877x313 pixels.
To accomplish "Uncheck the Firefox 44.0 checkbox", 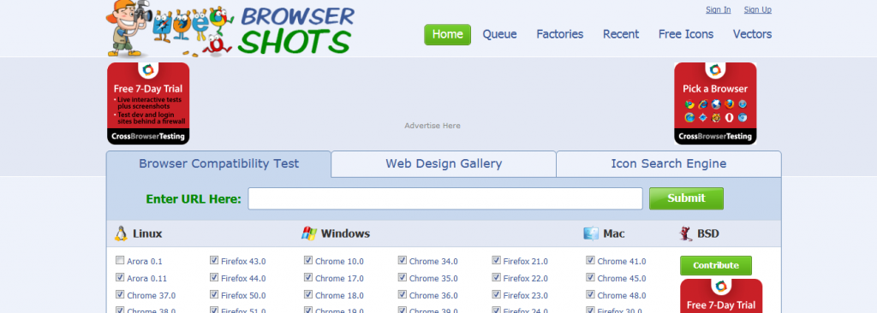I will (213, 278).
